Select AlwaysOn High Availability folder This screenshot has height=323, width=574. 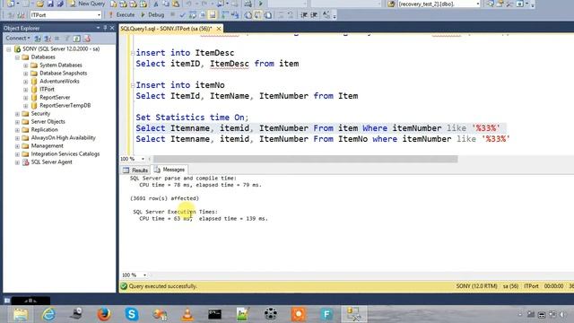(x=63, y=137)
